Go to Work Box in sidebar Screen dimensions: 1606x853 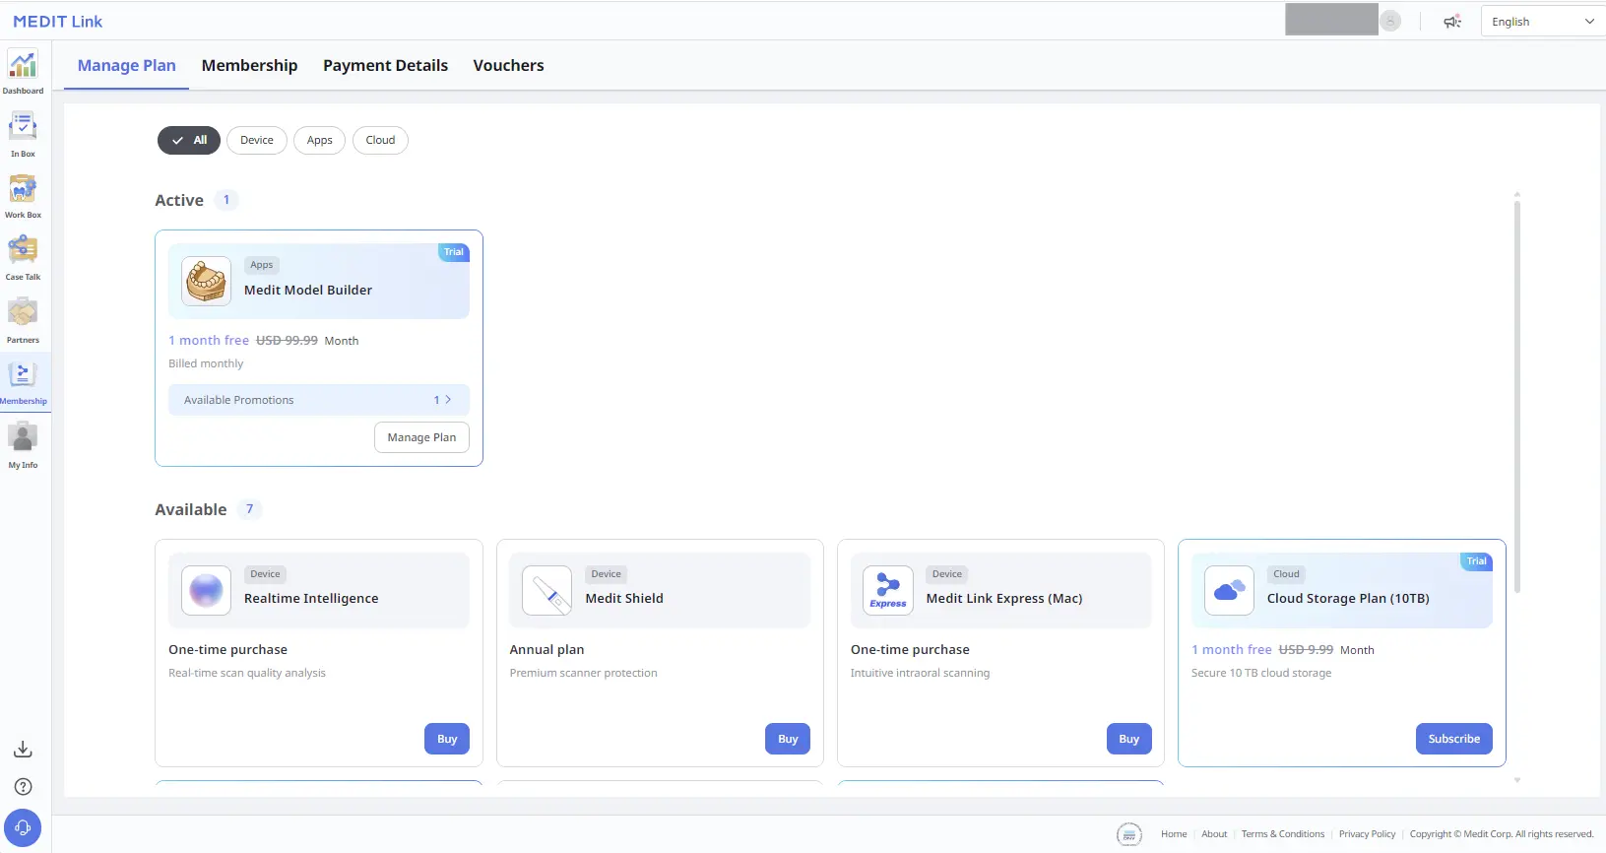pyautogui.click(x=23, y=189)
